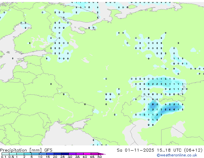Viewport: 204px width, 158px height.
Task: Select the date text "Sa 01-11-2025"
Action: 135,150
